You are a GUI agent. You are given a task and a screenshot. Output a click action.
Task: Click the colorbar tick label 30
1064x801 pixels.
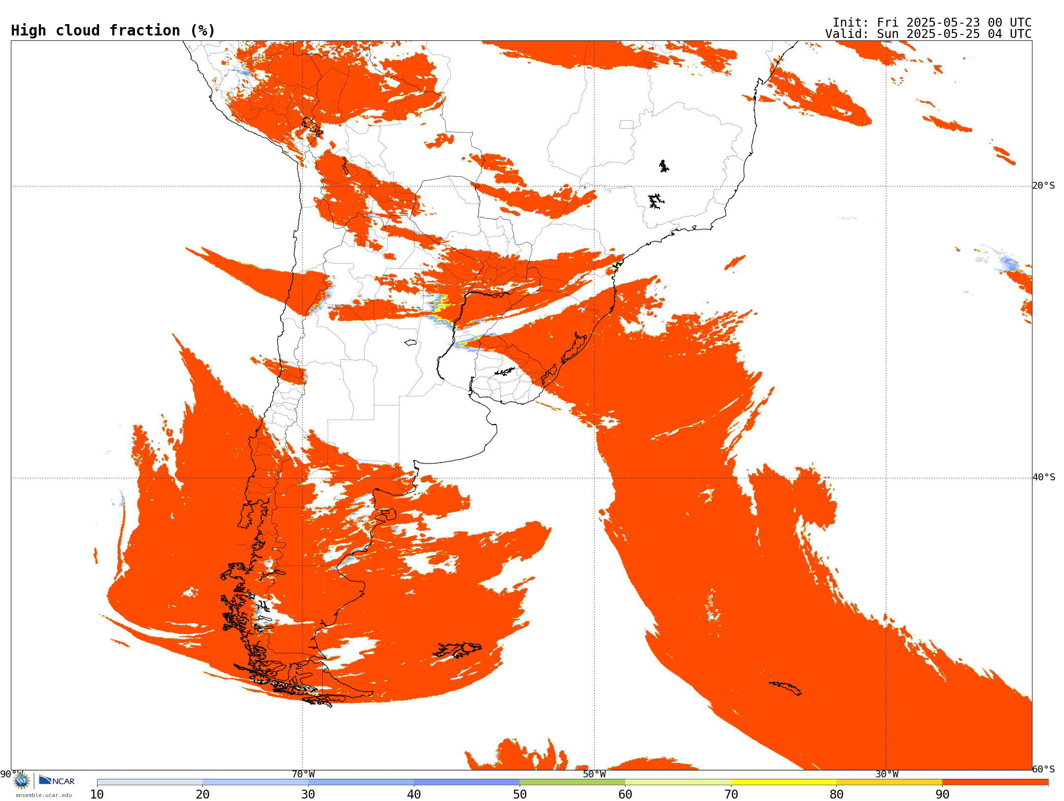pyautogui.click(x=308, y=794)
